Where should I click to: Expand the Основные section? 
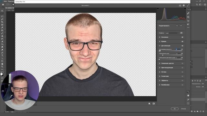coord(159,37)
